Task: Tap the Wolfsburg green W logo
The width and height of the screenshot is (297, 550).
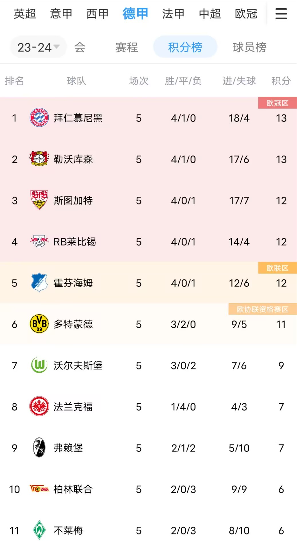Action: click(39, 365)
